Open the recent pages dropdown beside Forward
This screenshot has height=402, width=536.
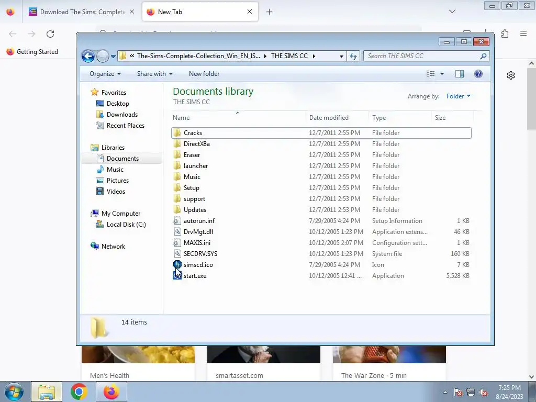113,57
